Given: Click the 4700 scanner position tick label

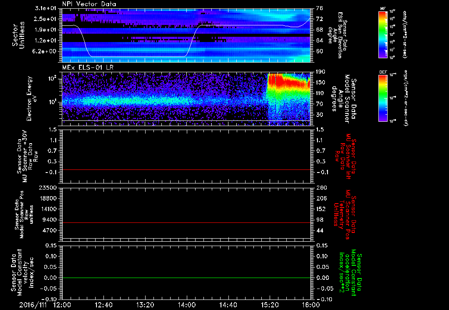Looking at the screenshot, I should [x=50, y=230].
